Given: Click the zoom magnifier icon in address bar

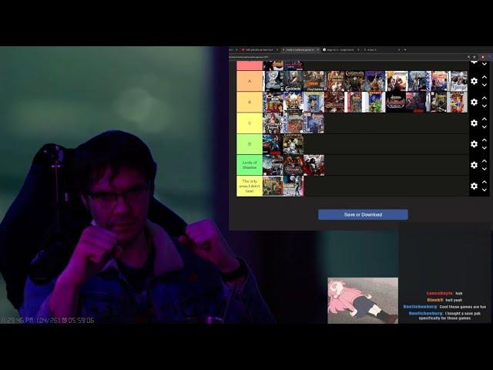Looking at the screenshot, I should click(468, 57).
